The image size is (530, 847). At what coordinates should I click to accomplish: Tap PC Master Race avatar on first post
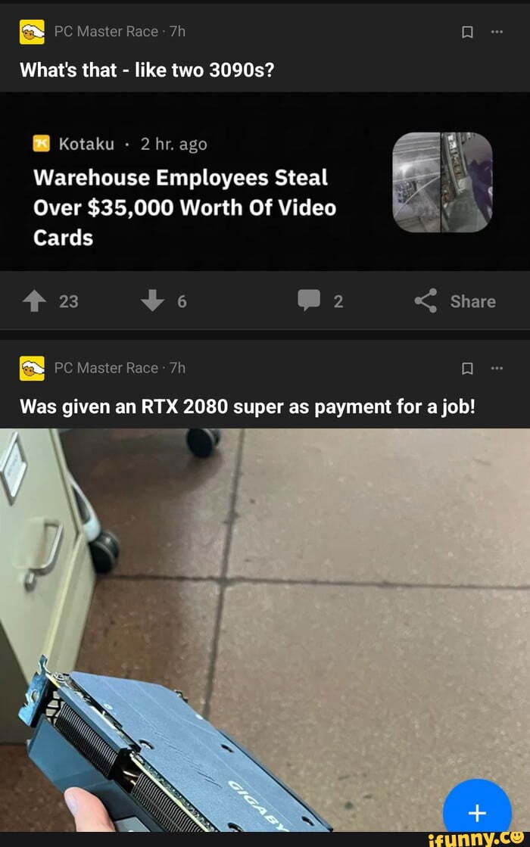(32, 32)
